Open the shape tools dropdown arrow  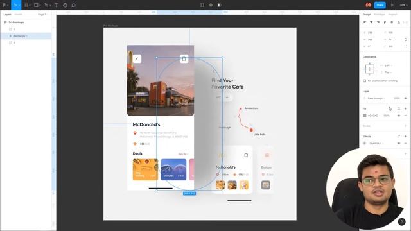point(40,5)
